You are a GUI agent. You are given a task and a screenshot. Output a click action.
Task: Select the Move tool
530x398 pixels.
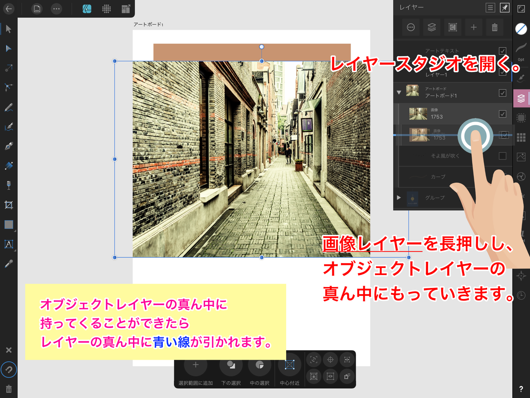pyautogui.click(x=8, y=29)
